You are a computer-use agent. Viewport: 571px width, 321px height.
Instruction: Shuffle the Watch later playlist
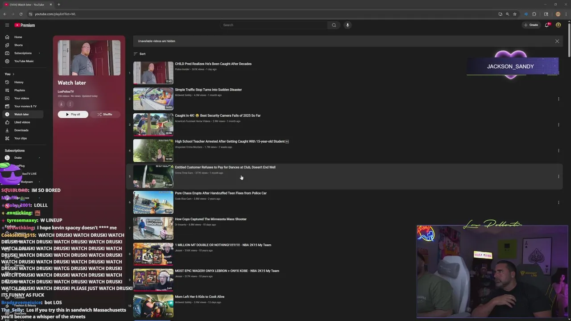(105, 114)
